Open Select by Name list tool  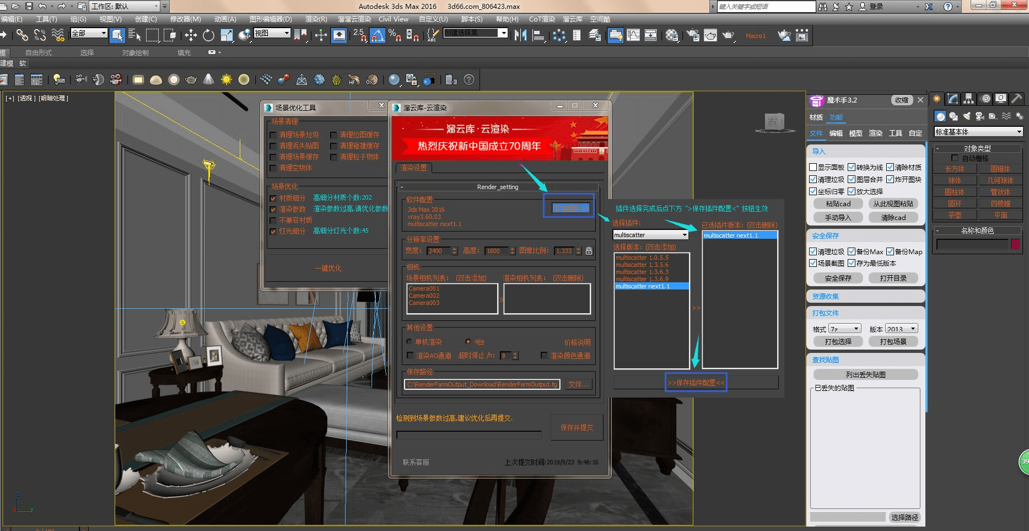[134, 35]
